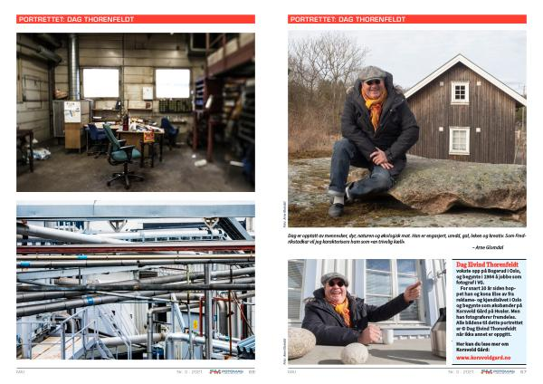Click the issue number text on right footer
The image size is (543, 384).
pos(463,371)
